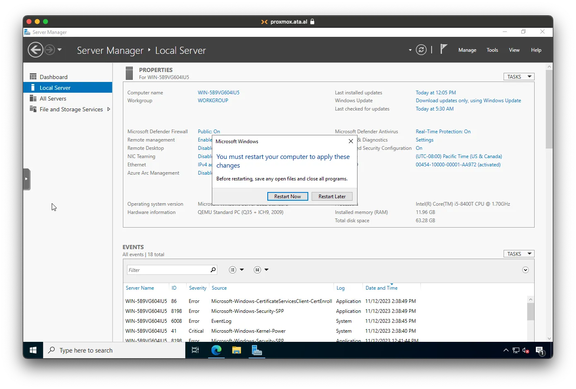The height and width of the screenshot is (389, 576).
Task: Click the Last installed updates time link
Action: pos(436,93)
